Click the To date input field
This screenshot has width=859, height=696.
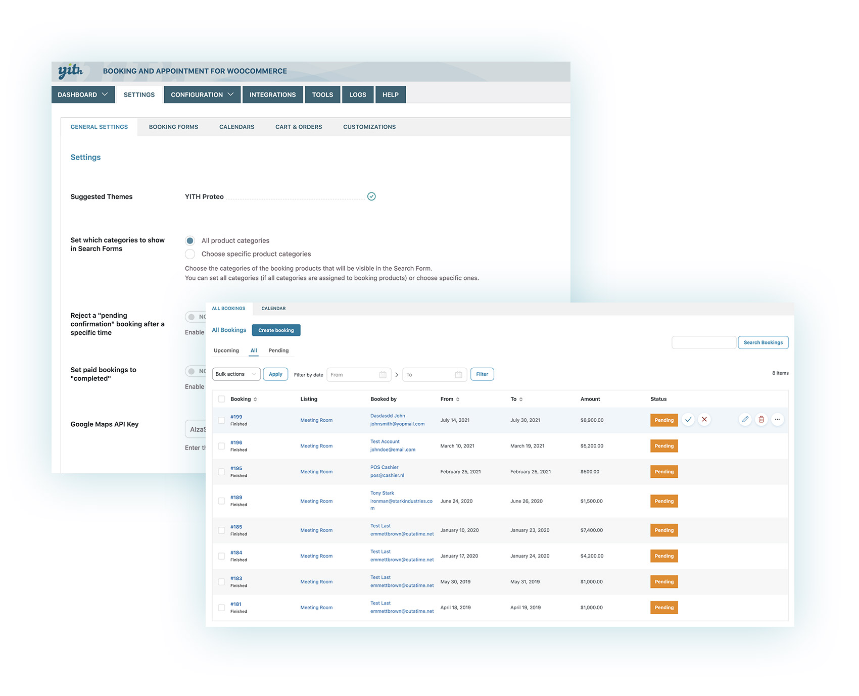pyautogui.click(x=435, y=375)
